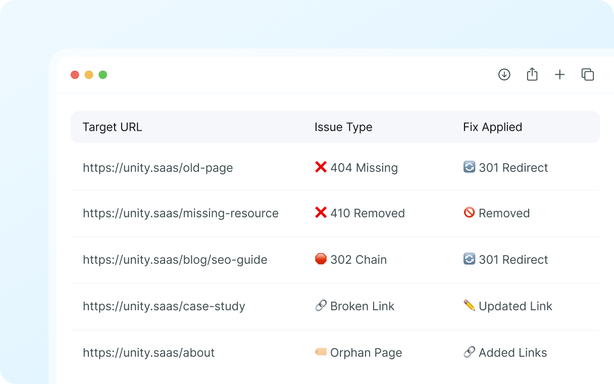The image size is (614, 384).
Task: Click the pencil icon beside Updated Link
Action: pyautogui.click(x=469, y=306)
